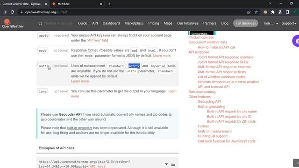Click the browser address bar URL
This screenshot has width=299, height=168.
point(46,12)
